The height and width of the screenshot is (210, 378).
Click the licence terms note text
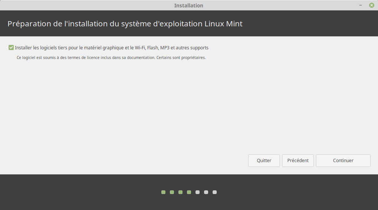point(112,58)
